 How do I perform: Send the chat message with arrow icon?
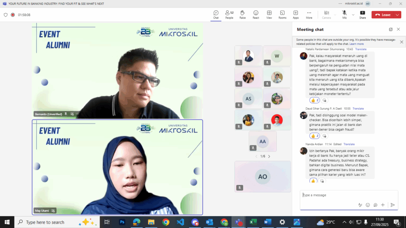pyautogui.click(x=393, y=205)
